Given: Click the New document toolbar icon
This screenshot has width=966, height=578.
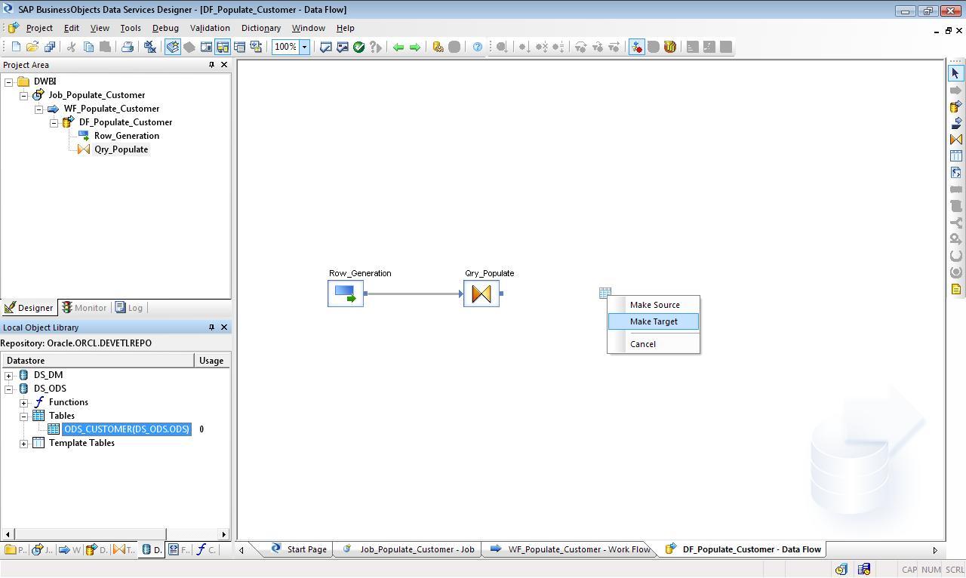Looking at the screenshot, I should (x=16, y=47).
